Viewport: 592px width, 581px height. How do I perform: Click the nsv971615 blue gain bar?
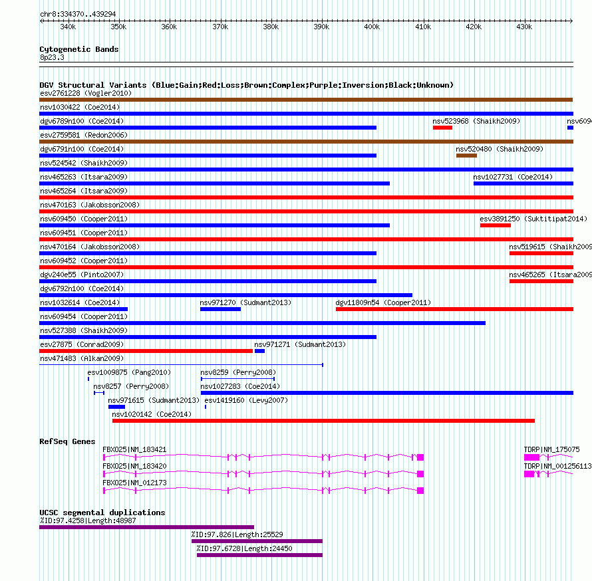pos(116,407)
